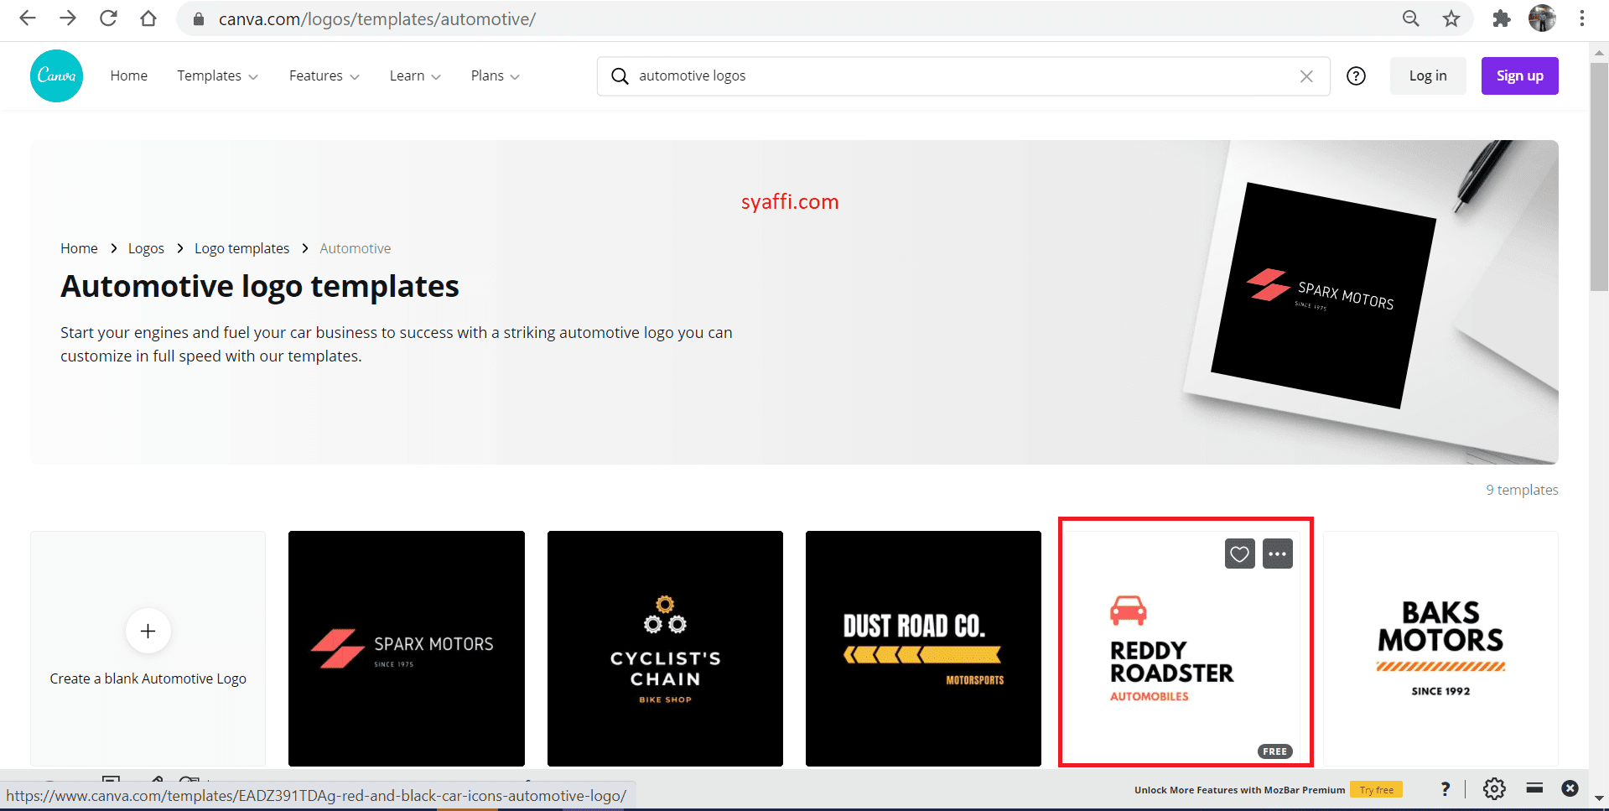The height and width of the screenshot is (811, 1609).
Task: Clear the search field using the X icon
Action: 1305,75
